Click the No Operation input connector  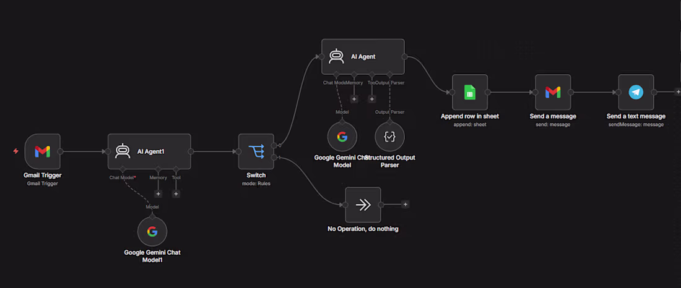click(345, 205)
